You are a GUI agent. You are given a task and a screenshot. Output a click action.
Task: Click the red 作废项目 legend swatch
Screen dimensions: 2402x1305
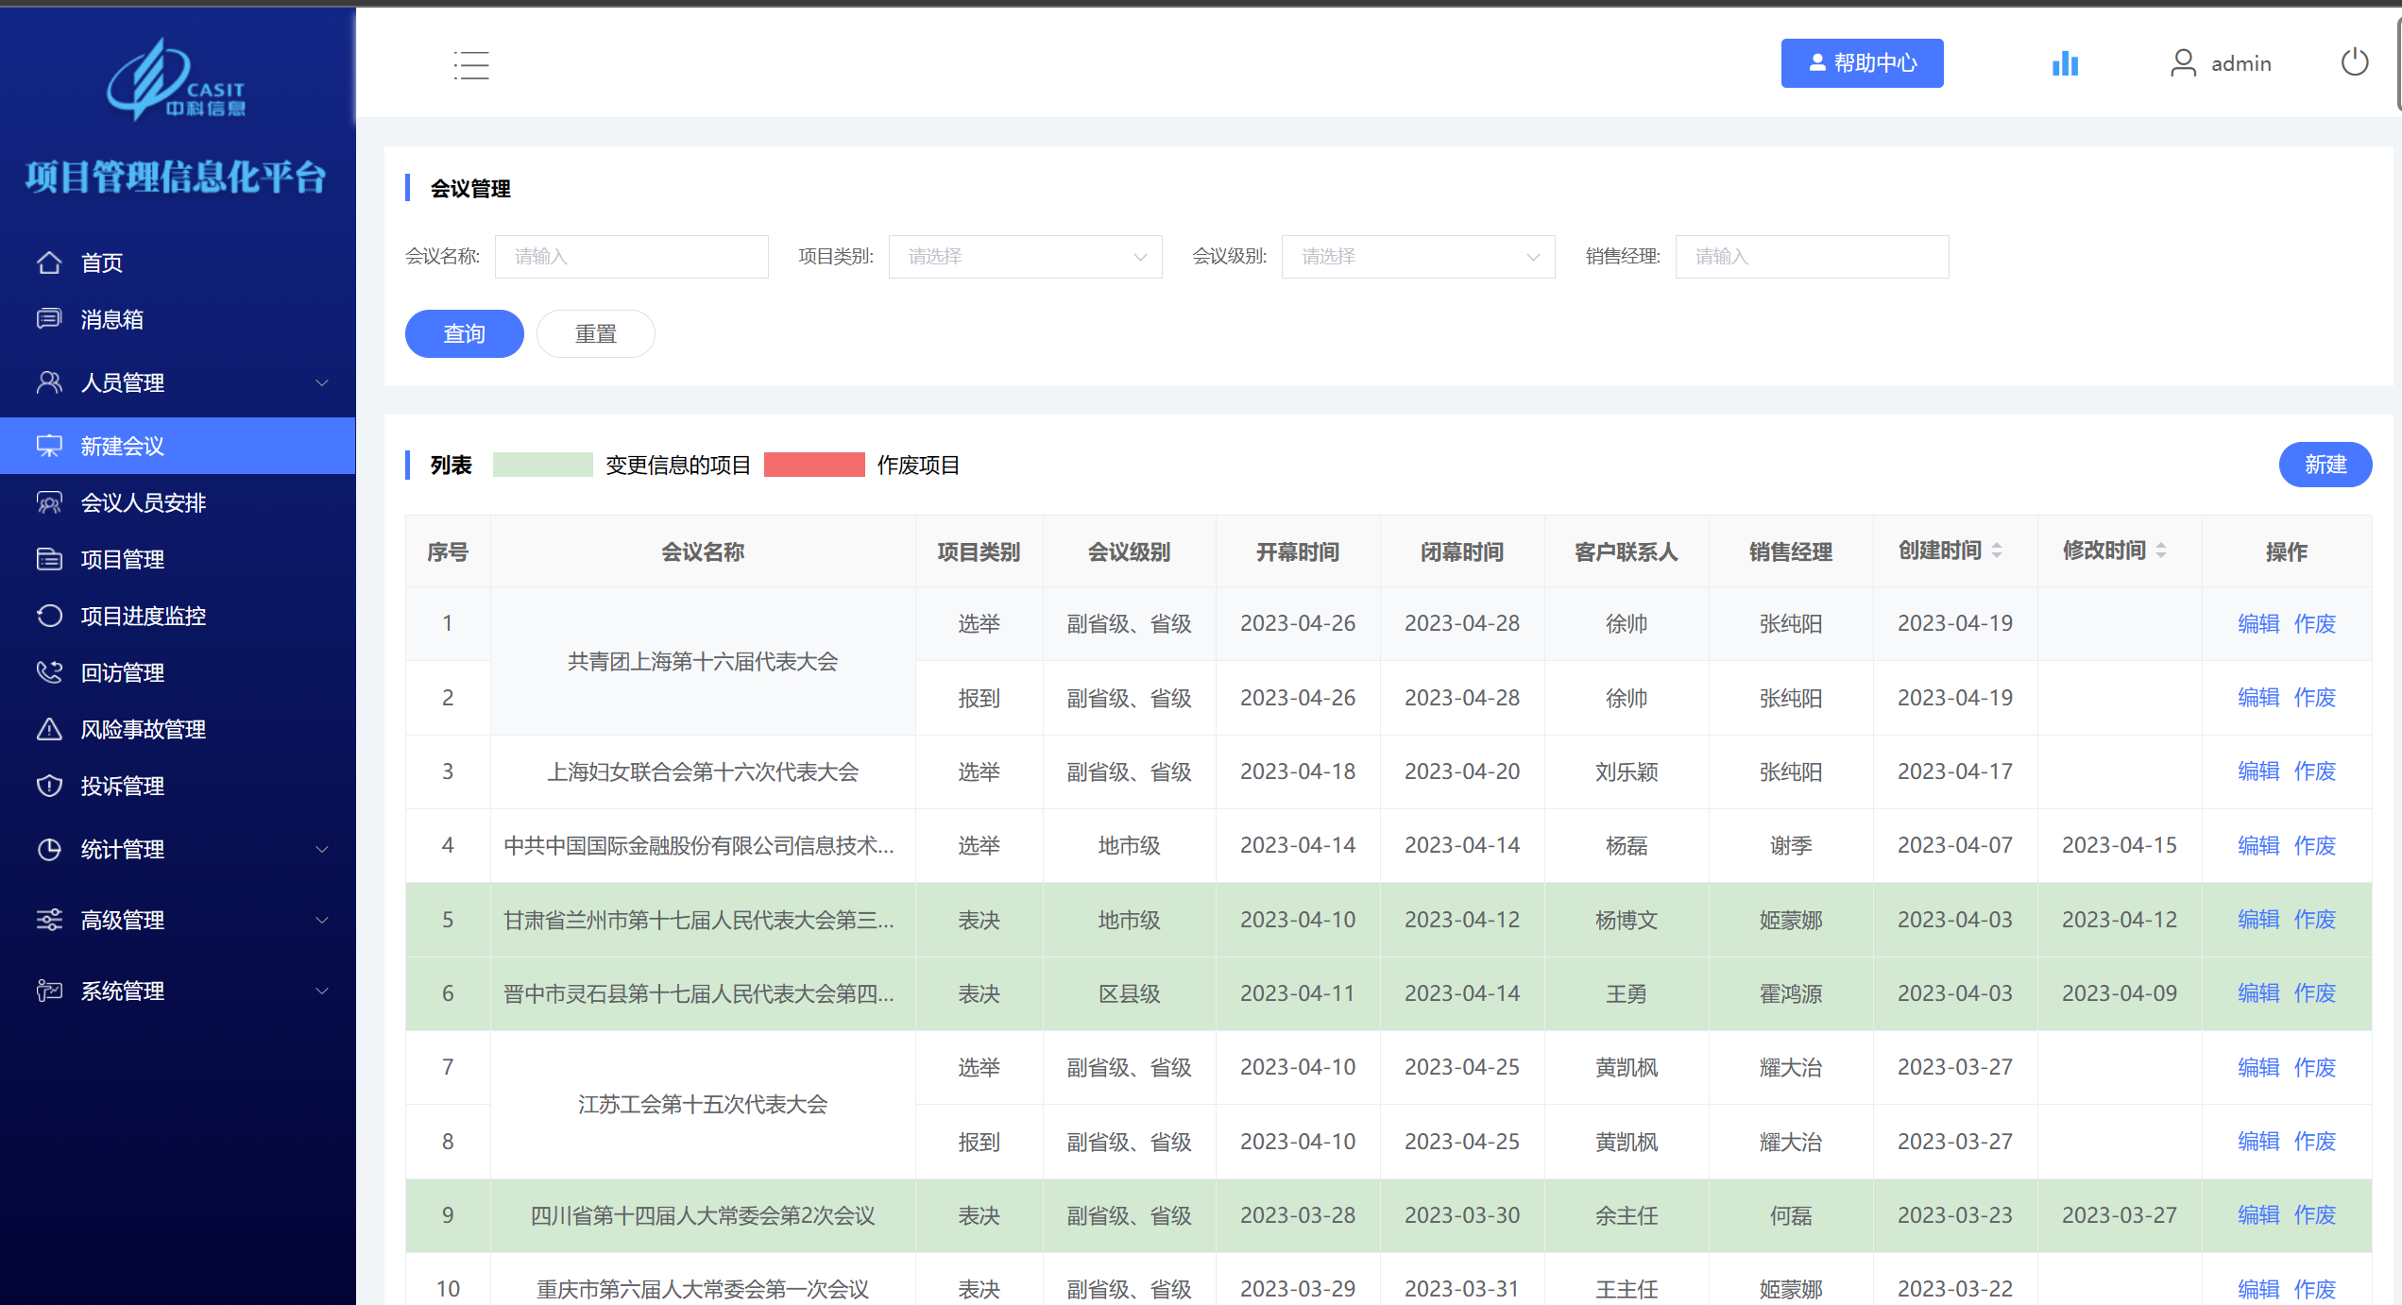pyautogui.click(x=814, y=465)
